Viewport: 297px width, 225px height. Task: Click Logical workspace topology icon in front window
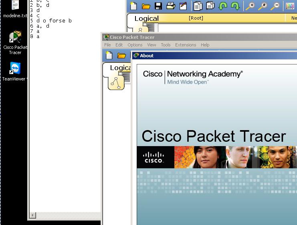pyautogui.click(x=116, y=83)
